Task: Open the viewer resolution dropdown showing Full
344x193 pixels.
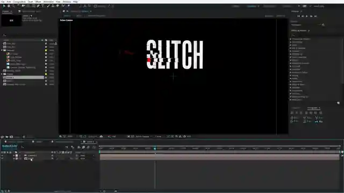Action: pyautogui.click(x=114, y=136)
